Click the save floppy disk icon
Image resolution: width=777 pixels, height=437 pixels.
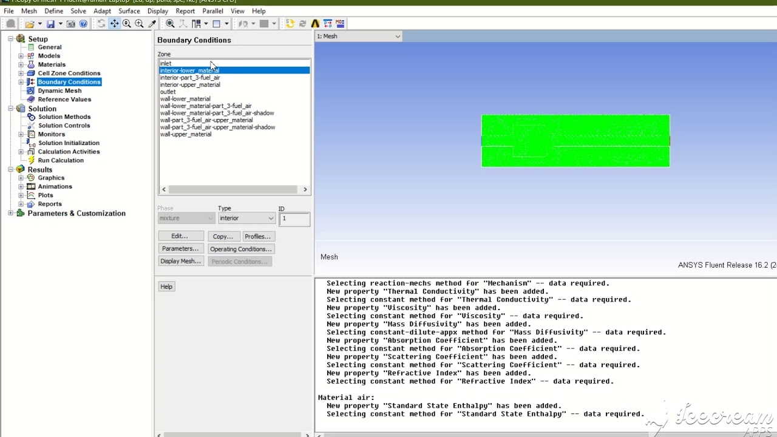[50, 24]
